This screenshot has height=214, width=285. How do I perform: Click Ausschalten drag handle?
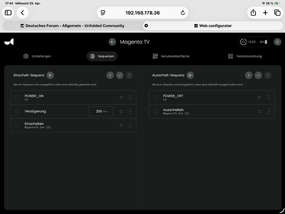269,111
